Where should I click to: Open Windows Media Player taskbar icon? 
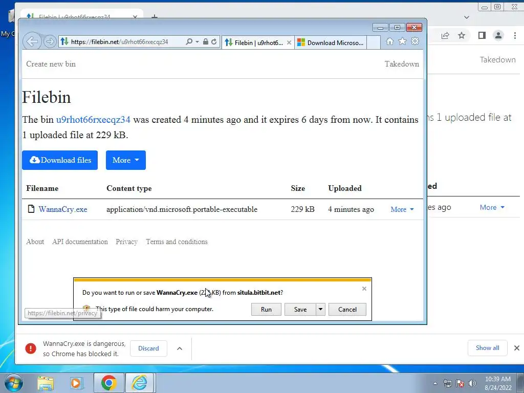coord(77,383)
